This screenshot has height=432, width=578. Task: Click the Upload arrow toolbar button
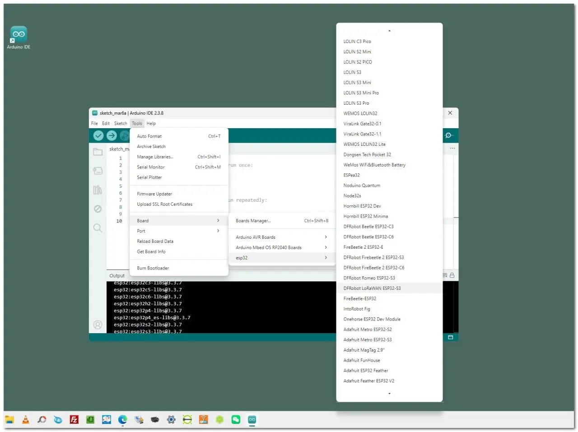pos(112,135)
